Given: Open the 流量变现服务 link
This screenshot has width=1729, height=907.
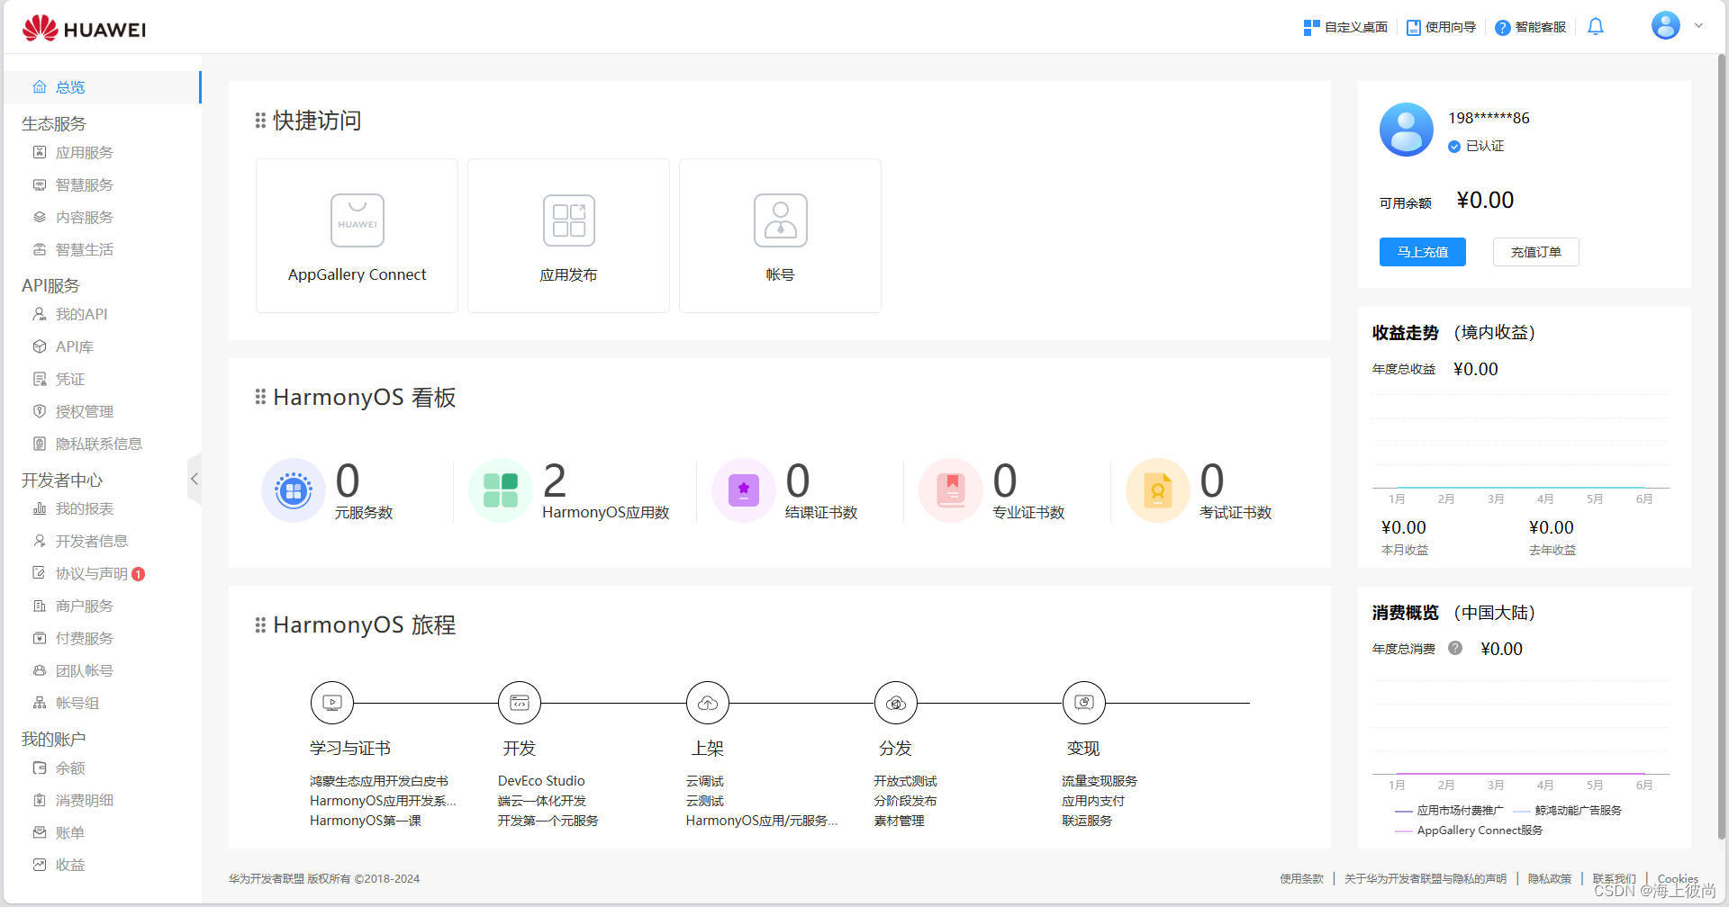Looking at the screenshot, I should click(x=1100, y=781).
